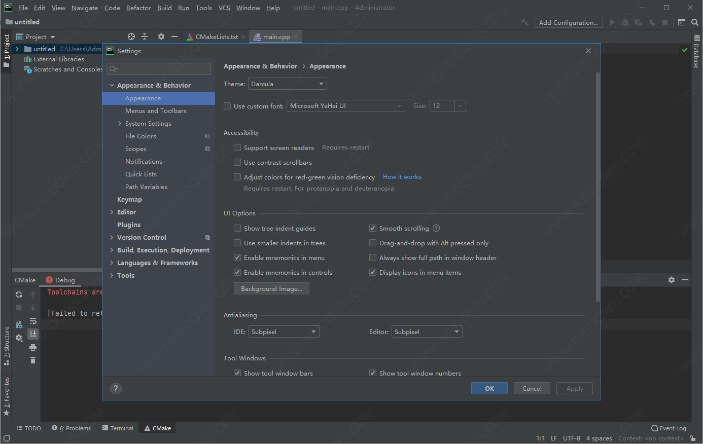Click collapse all icon in Project panel

coord(145,36)
